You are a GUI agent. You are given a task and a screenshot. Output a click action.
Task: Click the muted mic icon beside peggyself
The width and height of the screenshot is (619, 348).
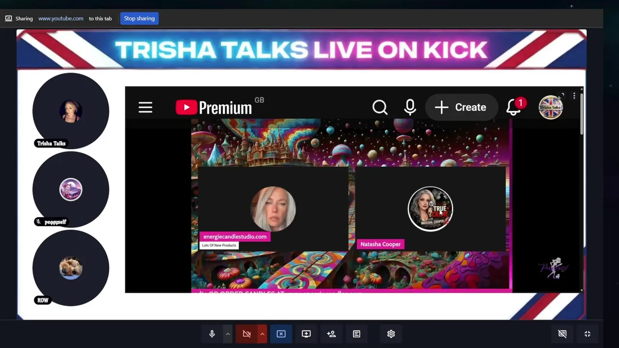tap(38, 222)
